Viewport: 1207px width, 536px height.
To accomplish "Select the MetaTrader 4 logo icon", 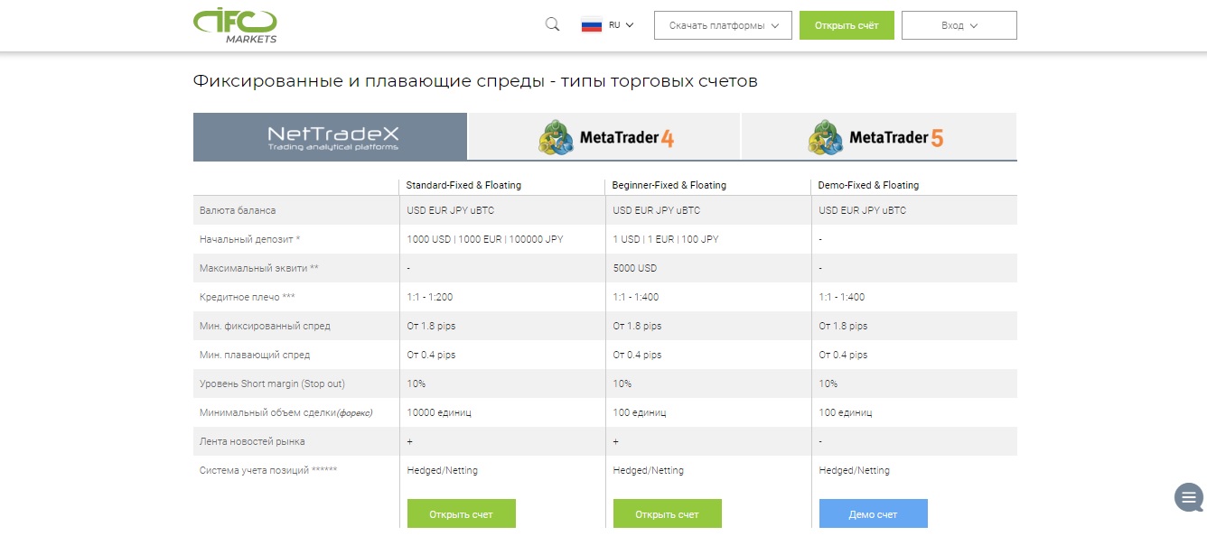I will click(x=555, y=136).
